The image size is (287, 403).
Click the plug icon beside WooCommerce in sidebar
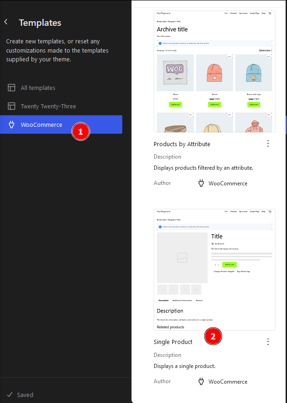pos(12,124)
